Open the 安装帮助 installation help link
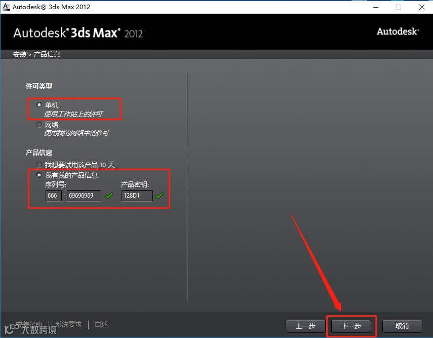The width and height of the screenshot is (433, 338). (x=29, y=324)
